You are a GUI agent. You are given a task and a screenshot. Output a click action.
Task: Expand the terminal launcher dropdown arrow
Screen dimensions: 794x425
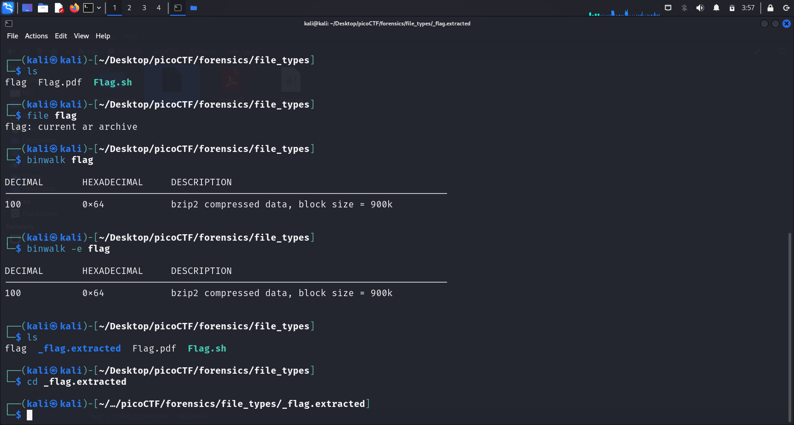[99, 8]
